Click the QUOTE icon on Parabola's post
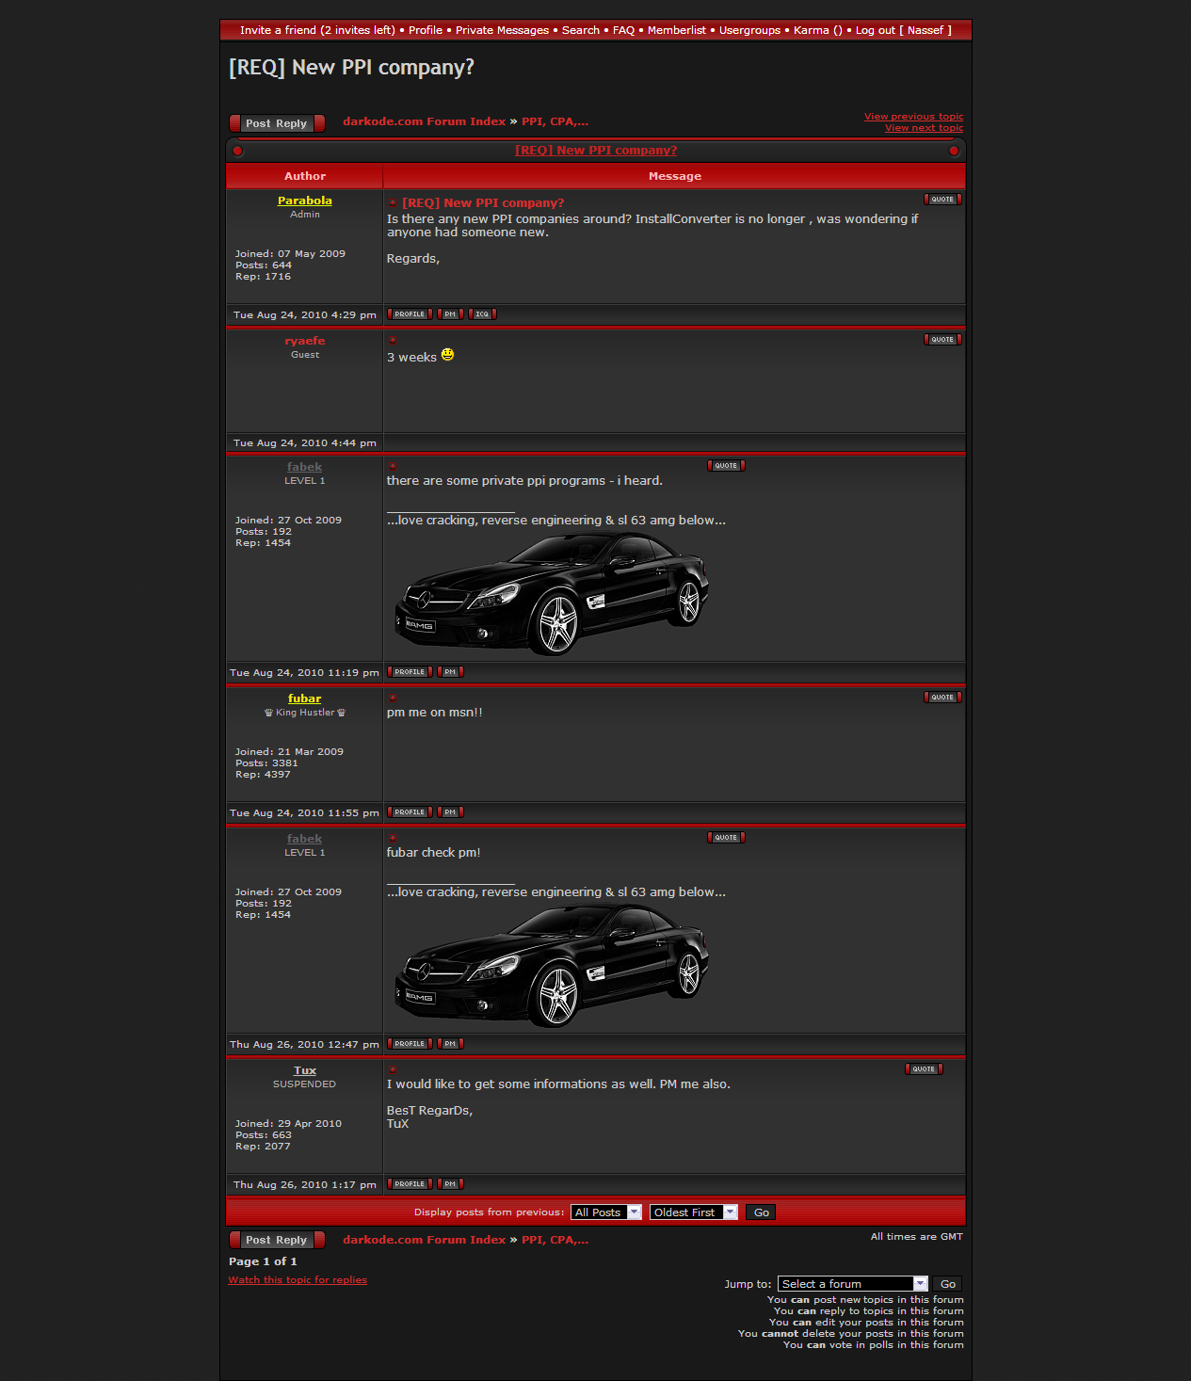Image resolution: width=1191 pixels, height=1381 pixels. click(942, 200)
